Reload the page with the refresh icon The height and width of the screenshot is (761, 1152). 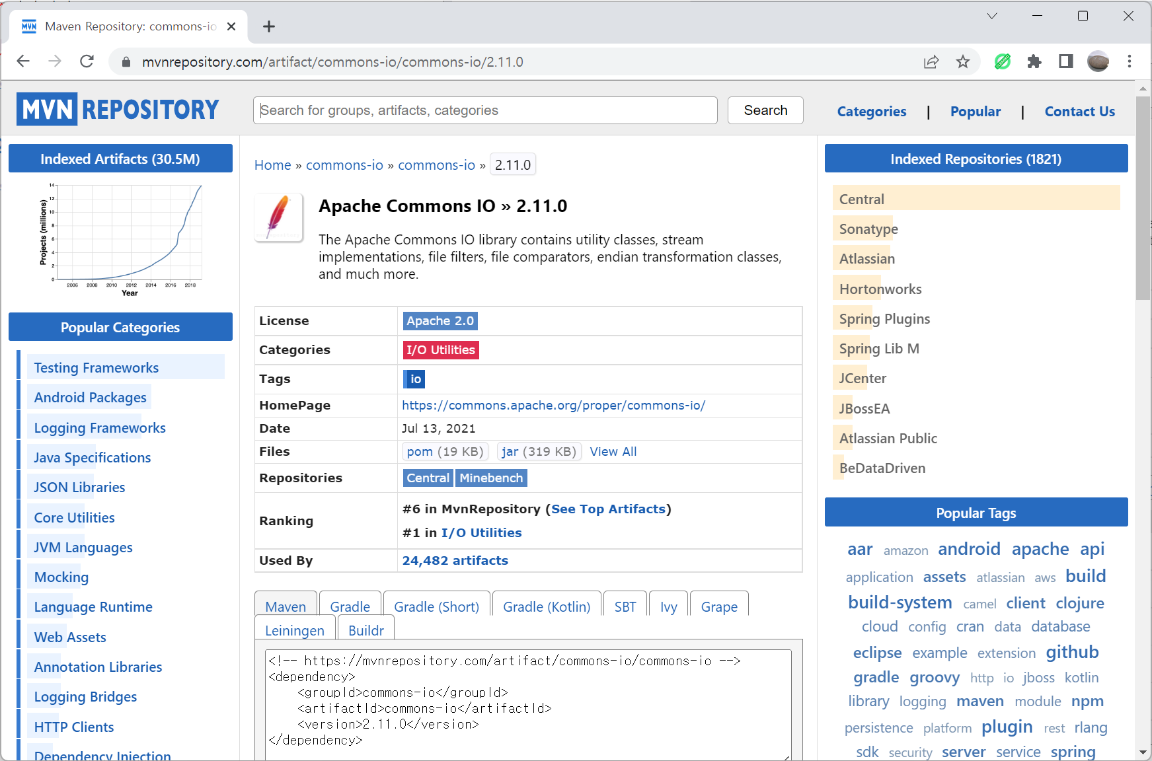point(87,61)
